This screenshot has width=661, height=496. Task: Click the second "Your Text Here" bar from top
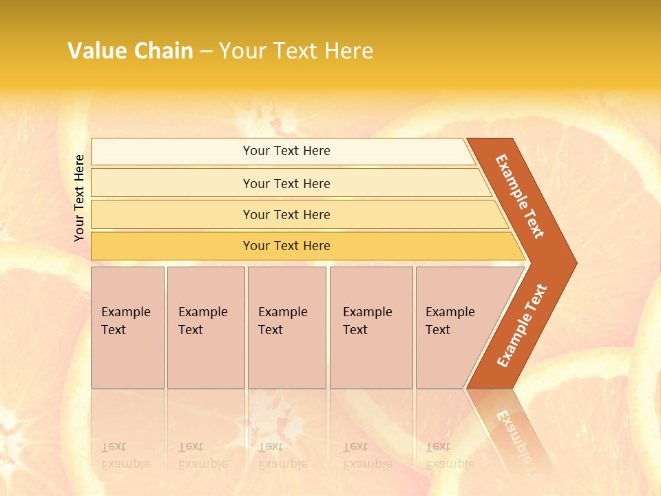(x=286, y=183)
